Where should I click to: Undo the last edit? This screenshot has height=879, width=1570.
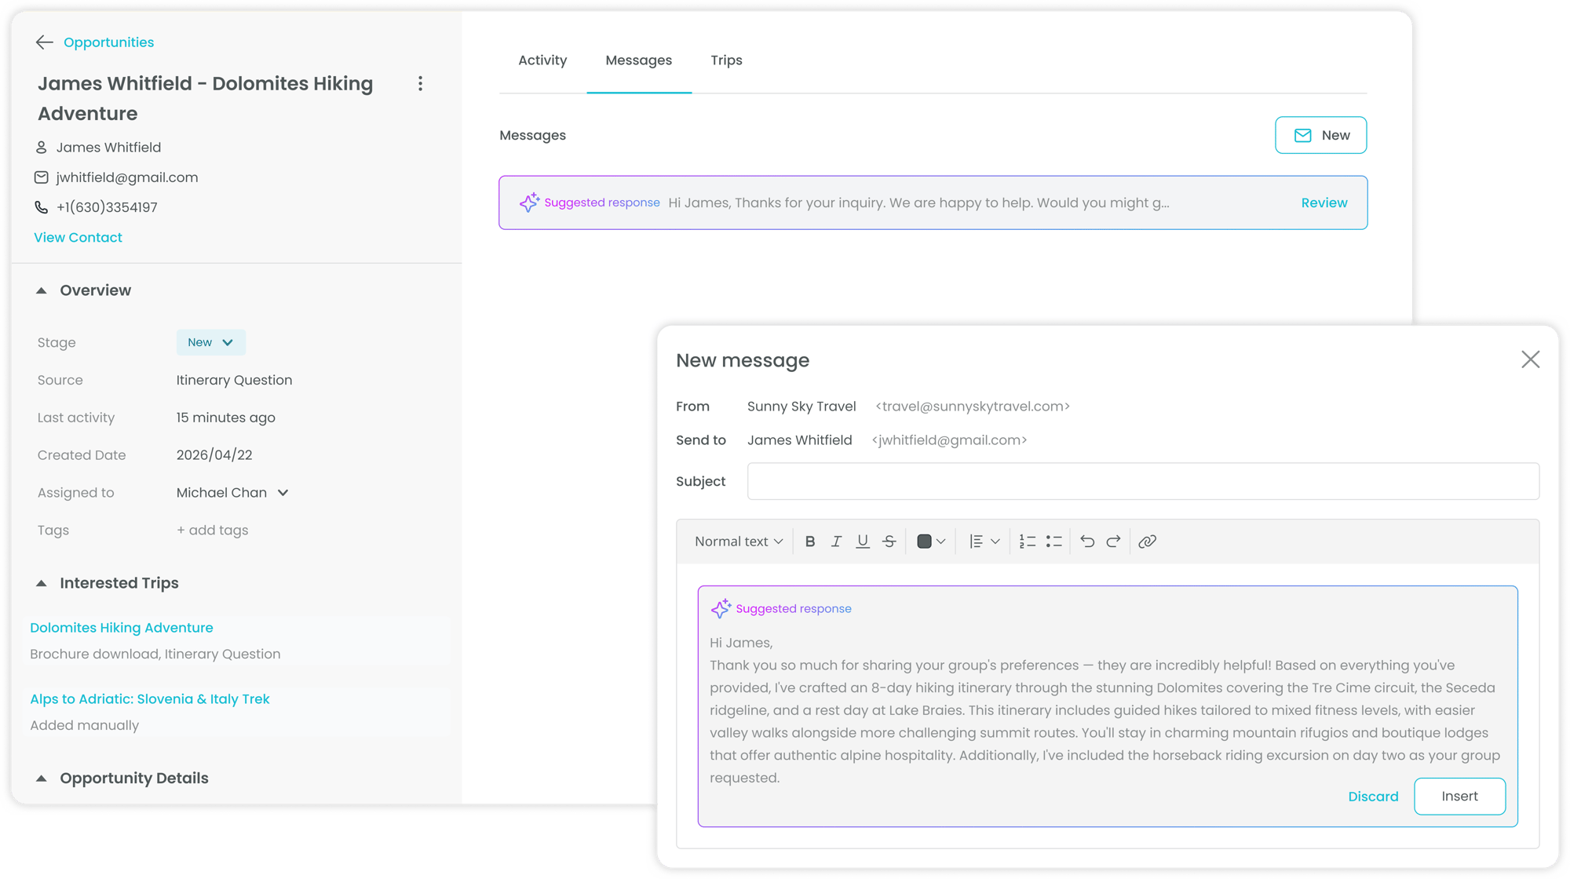pos(1087,542)
